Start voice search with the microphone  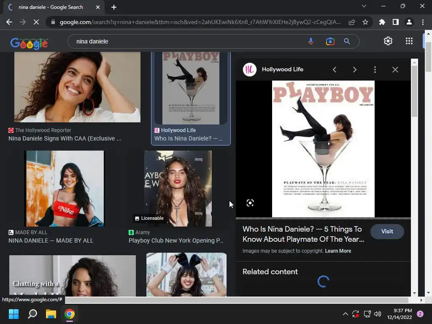pyautogui.click(x=311, y=41)
